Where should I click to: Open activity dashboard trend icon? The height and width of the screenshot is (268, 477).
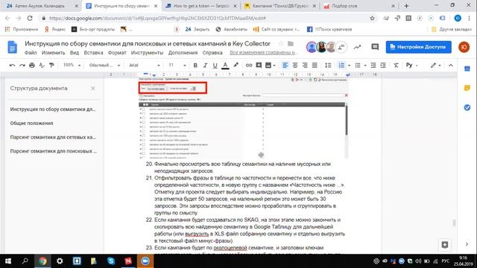coord(358,47)
